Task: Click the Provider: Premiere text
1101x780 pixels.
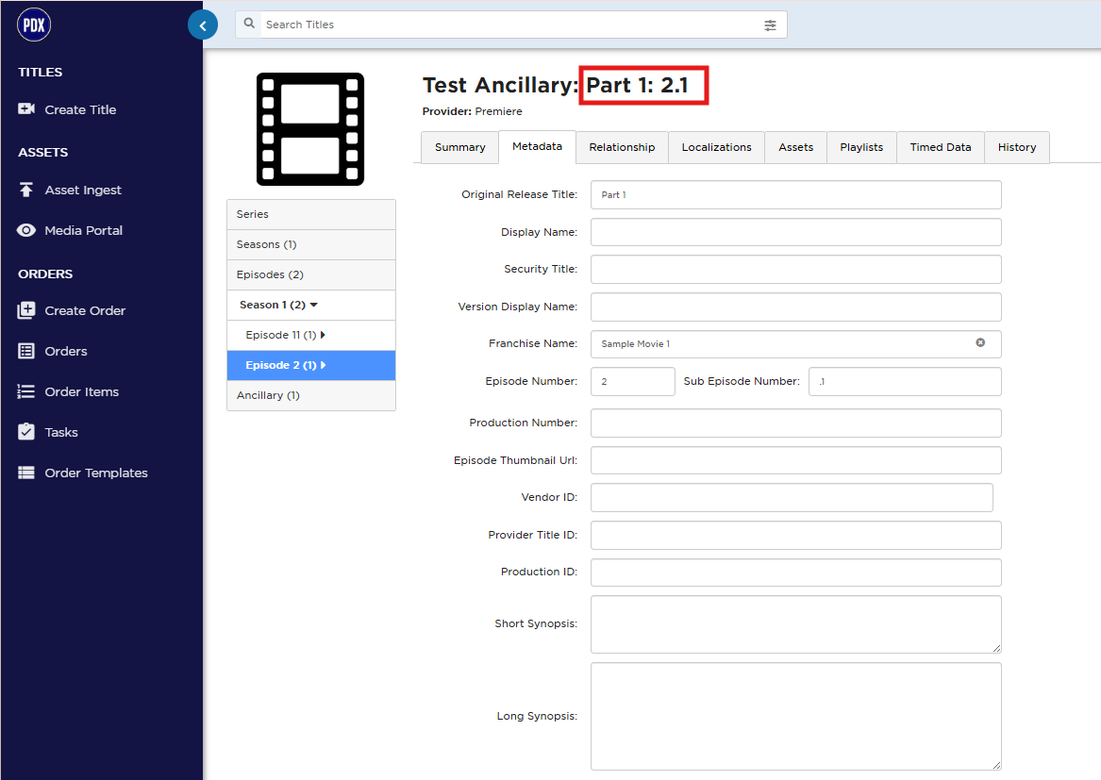Action: 472,111
